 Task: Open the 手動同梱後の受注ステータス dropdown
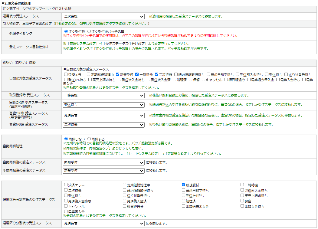[103, 171]
